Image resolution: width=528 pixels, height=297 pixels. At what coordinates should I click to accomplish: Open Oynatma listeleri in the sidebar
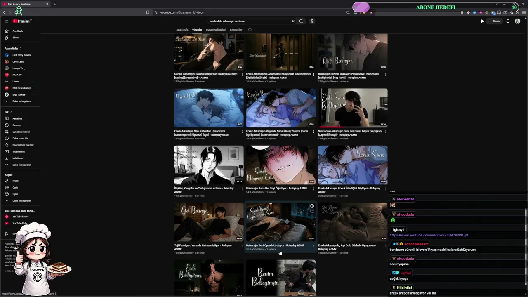(21, 132)
